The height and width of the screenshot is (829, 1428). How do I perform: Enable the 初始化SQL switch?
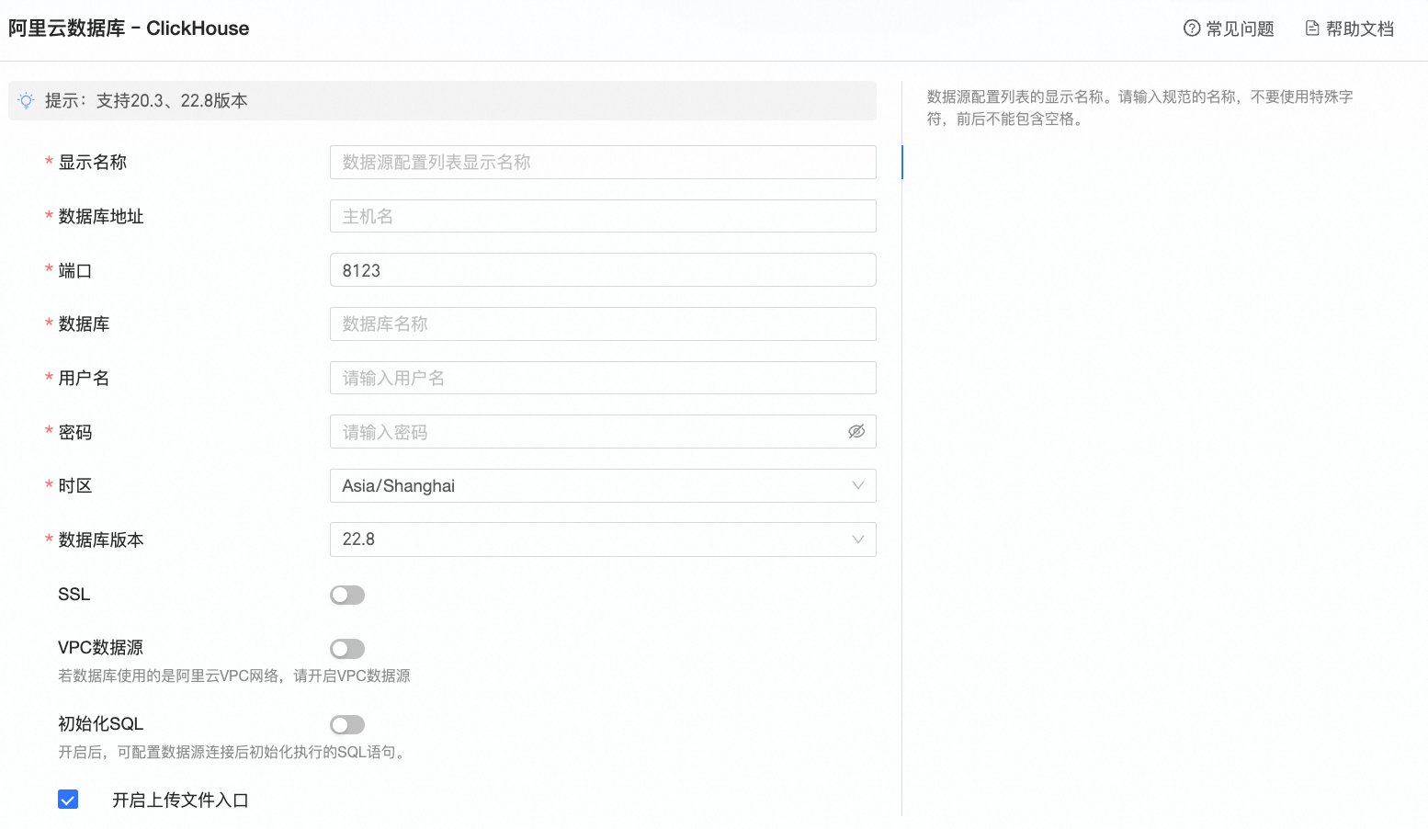tap(347, 725)
